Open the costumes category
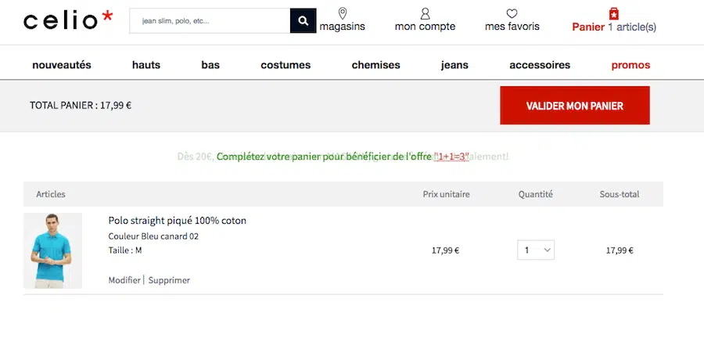Image resolution: width=704 pixels, height=342 pixels. [x=286, y=65]
